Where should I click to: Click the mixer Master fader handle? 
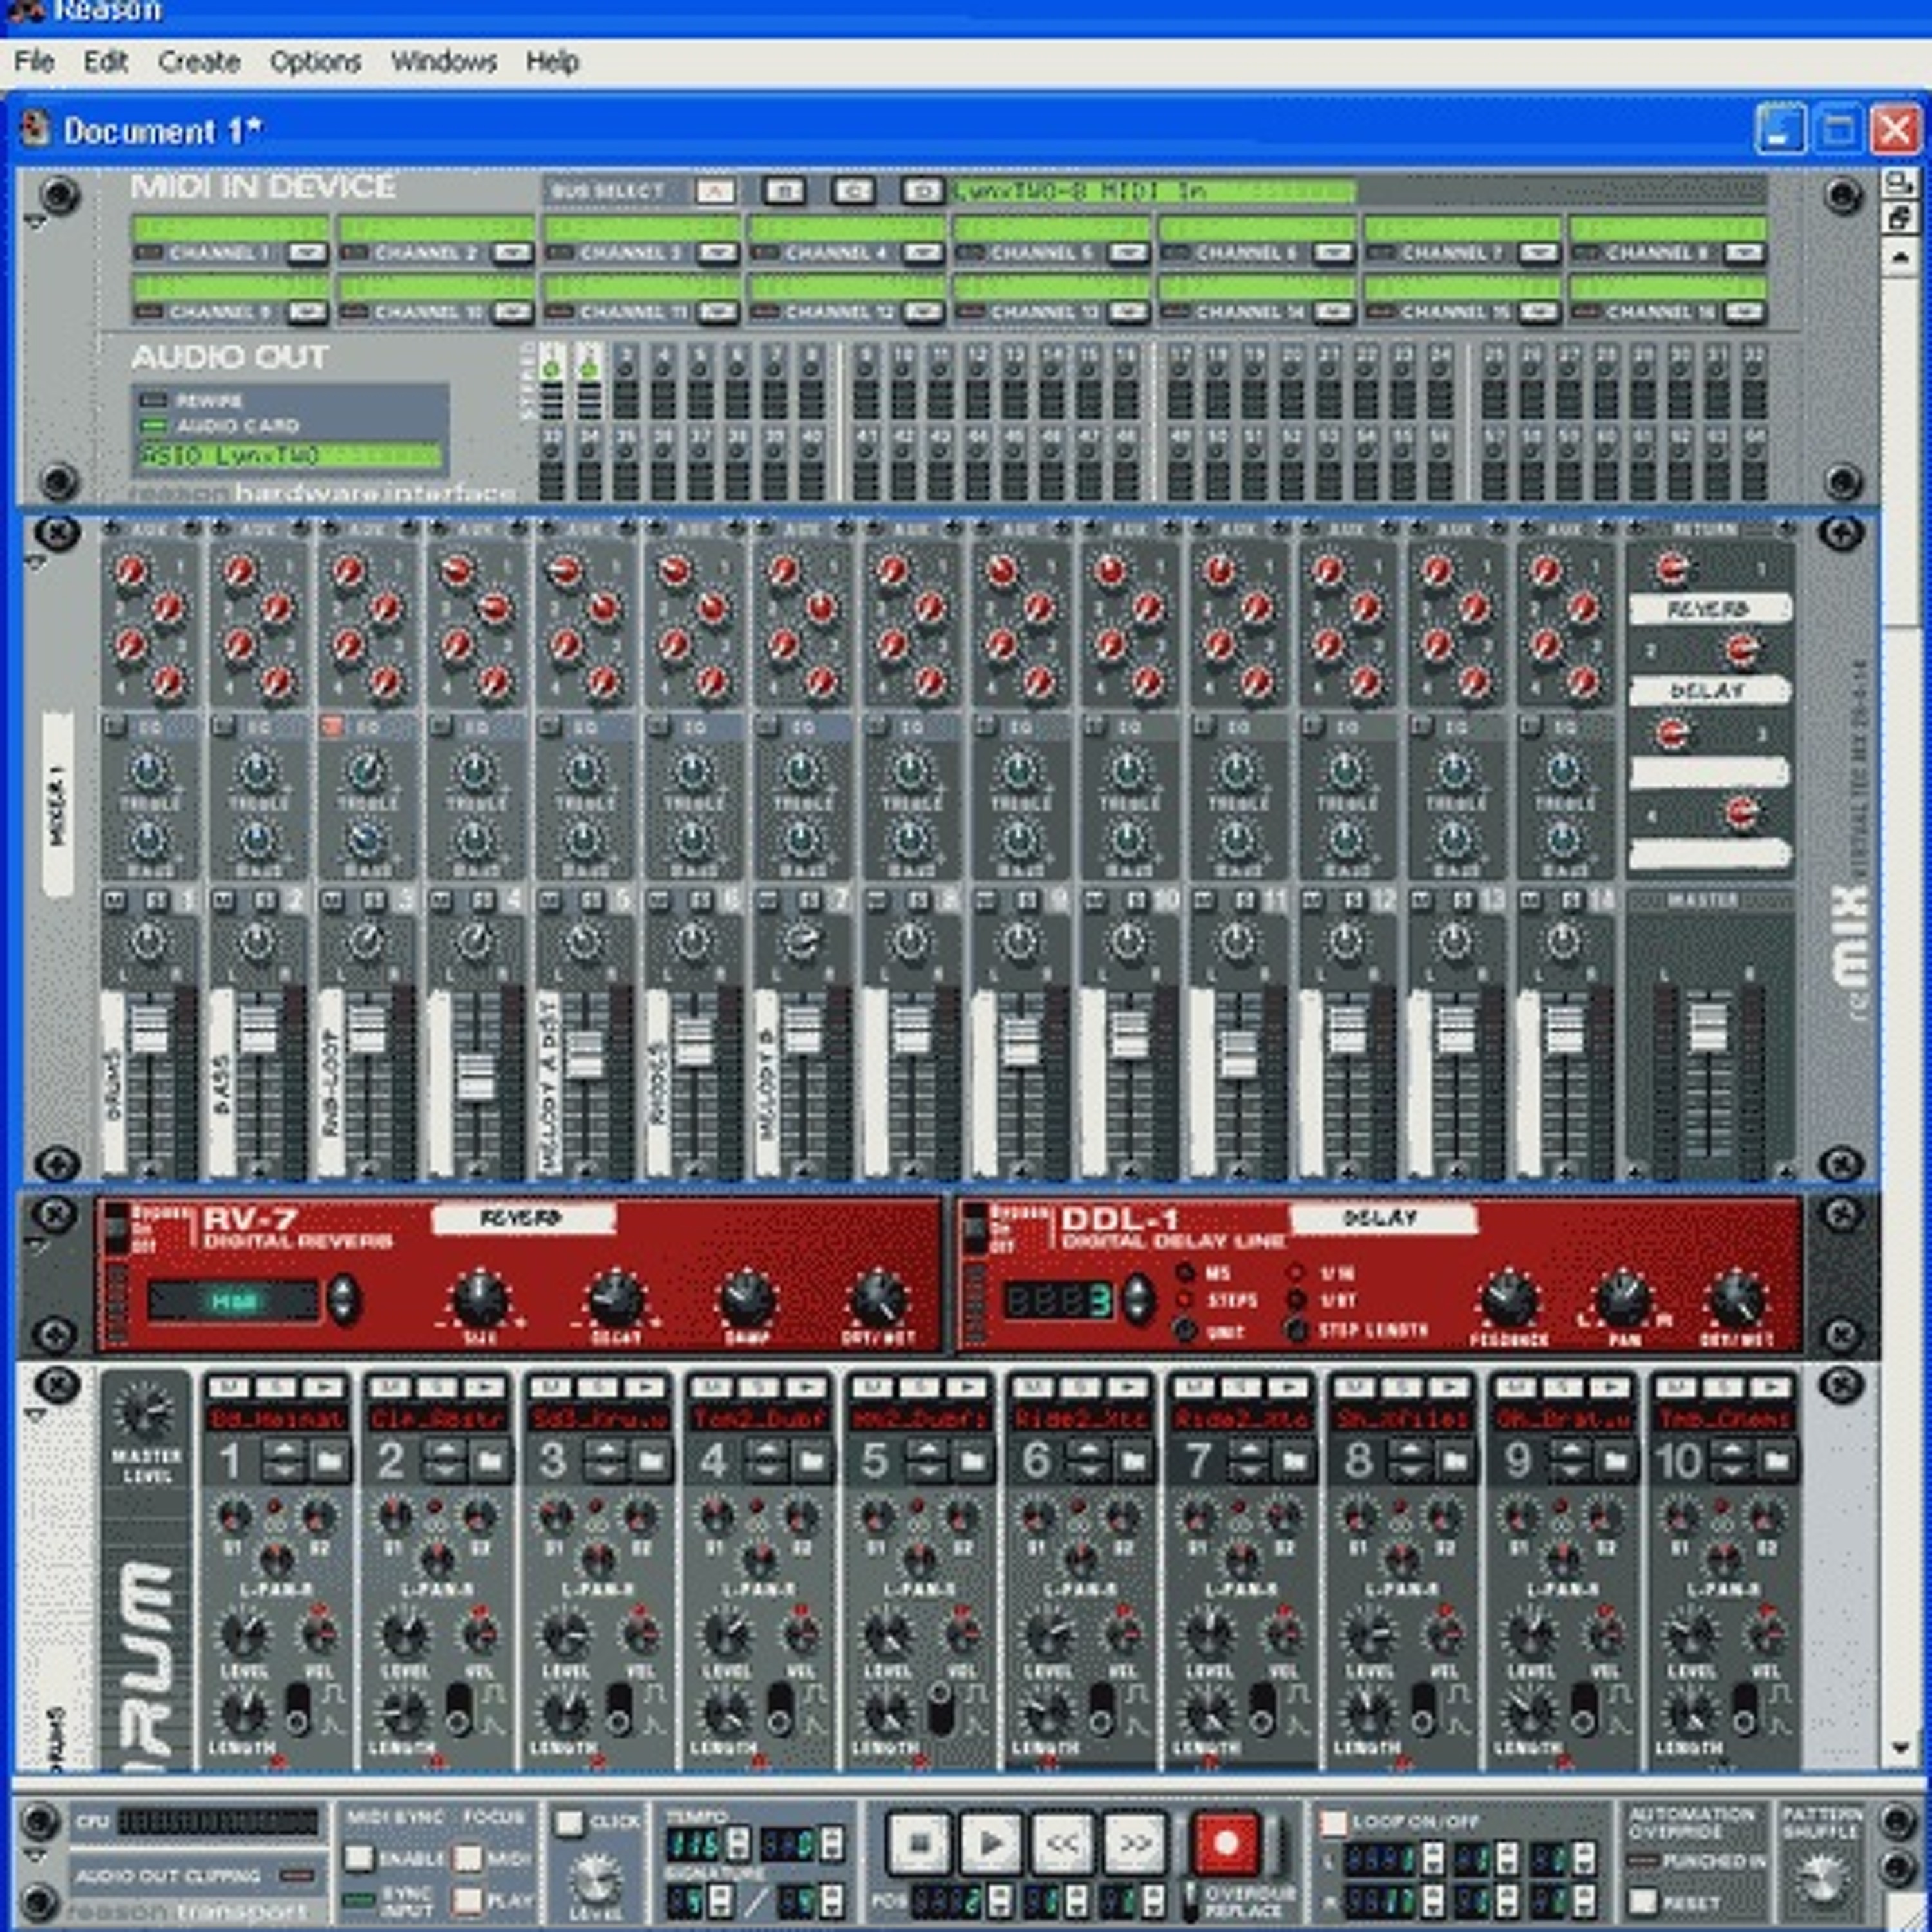pyautogui.click(x=1708, y=1028)
